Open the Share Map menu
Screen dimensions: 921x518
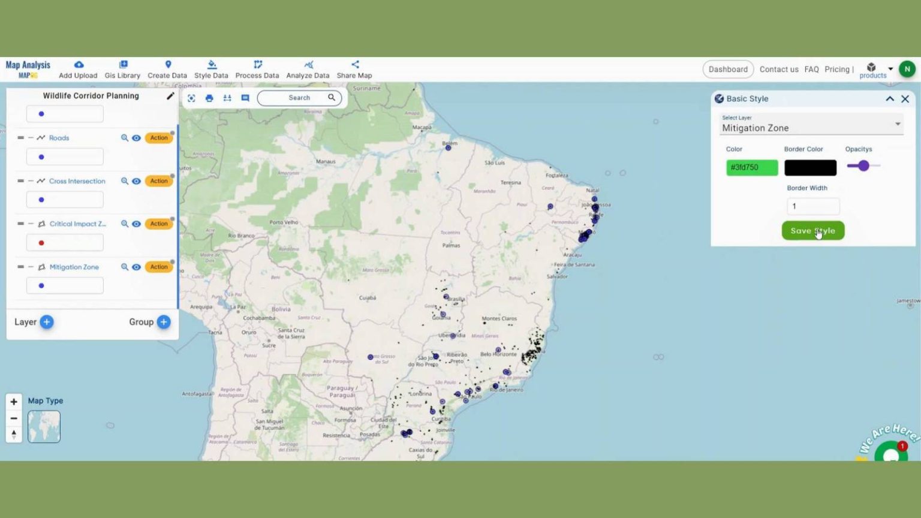pos(354,70)
